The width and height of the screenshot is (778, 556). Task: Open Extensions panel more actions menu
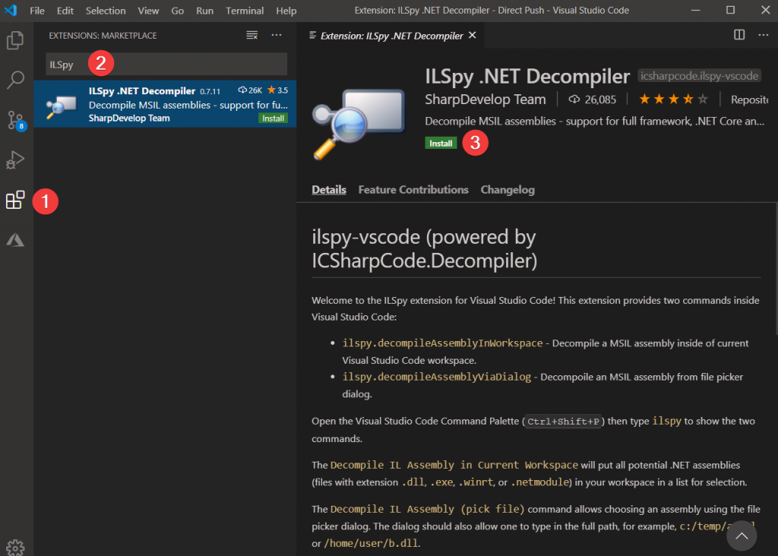pos(277,35)
